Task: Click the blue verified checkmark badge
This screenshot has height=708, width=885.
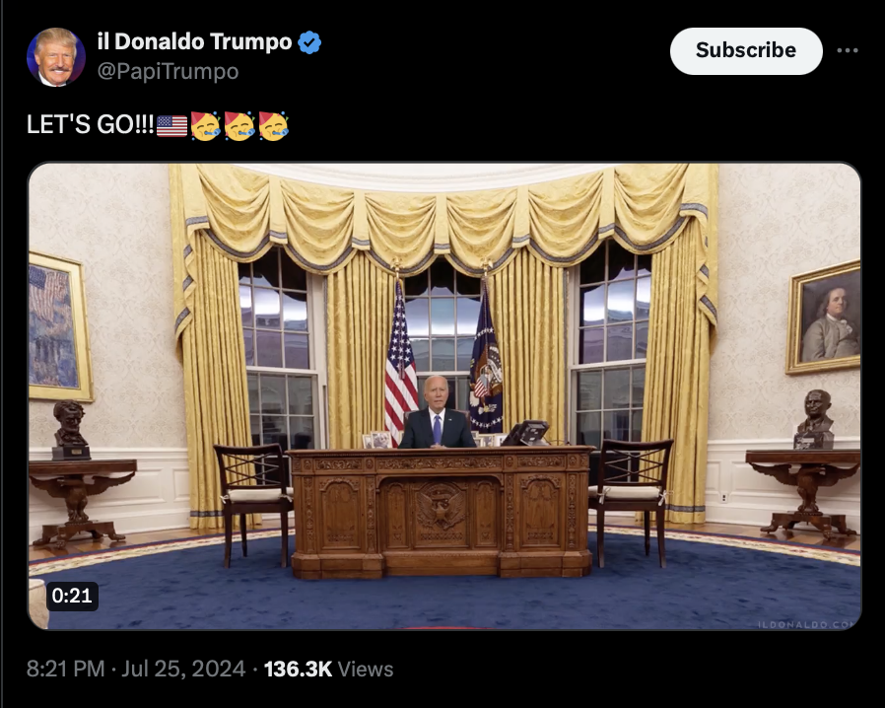Action: click(309, 42)
